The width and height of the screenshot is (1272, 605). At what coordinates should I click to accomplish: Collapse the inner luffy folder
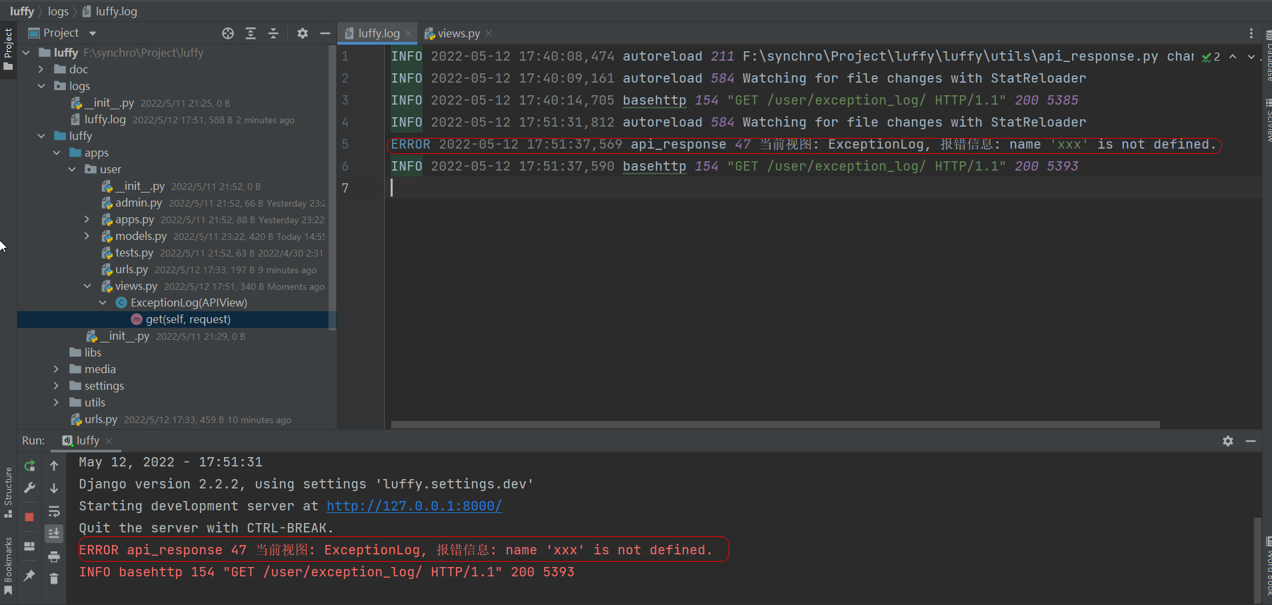(41, 136)
